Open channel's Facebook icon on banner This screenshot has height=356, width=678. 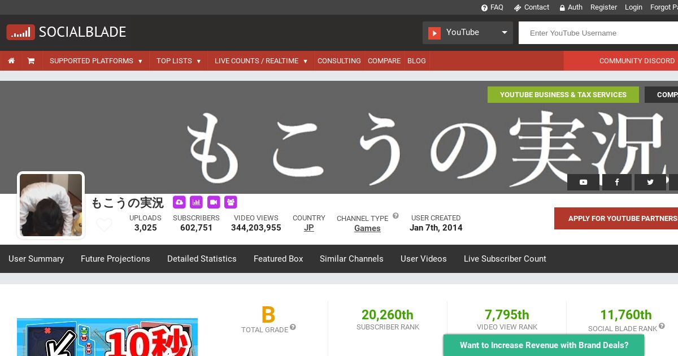coord(616,182)
